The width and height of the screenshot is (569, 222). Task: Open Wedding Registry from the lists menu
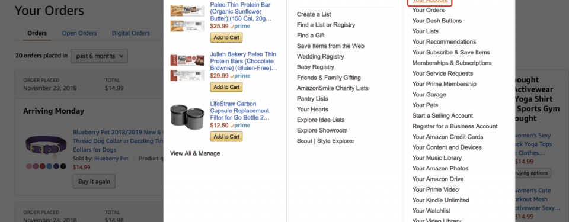(321, 57)
